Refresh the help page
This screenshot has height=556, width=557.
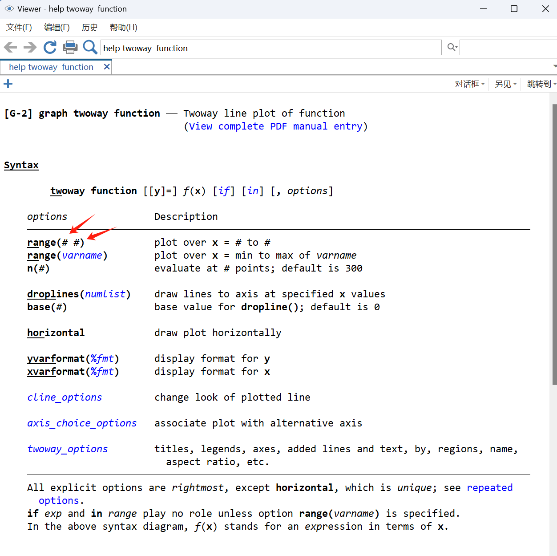[x=50, y=47]
